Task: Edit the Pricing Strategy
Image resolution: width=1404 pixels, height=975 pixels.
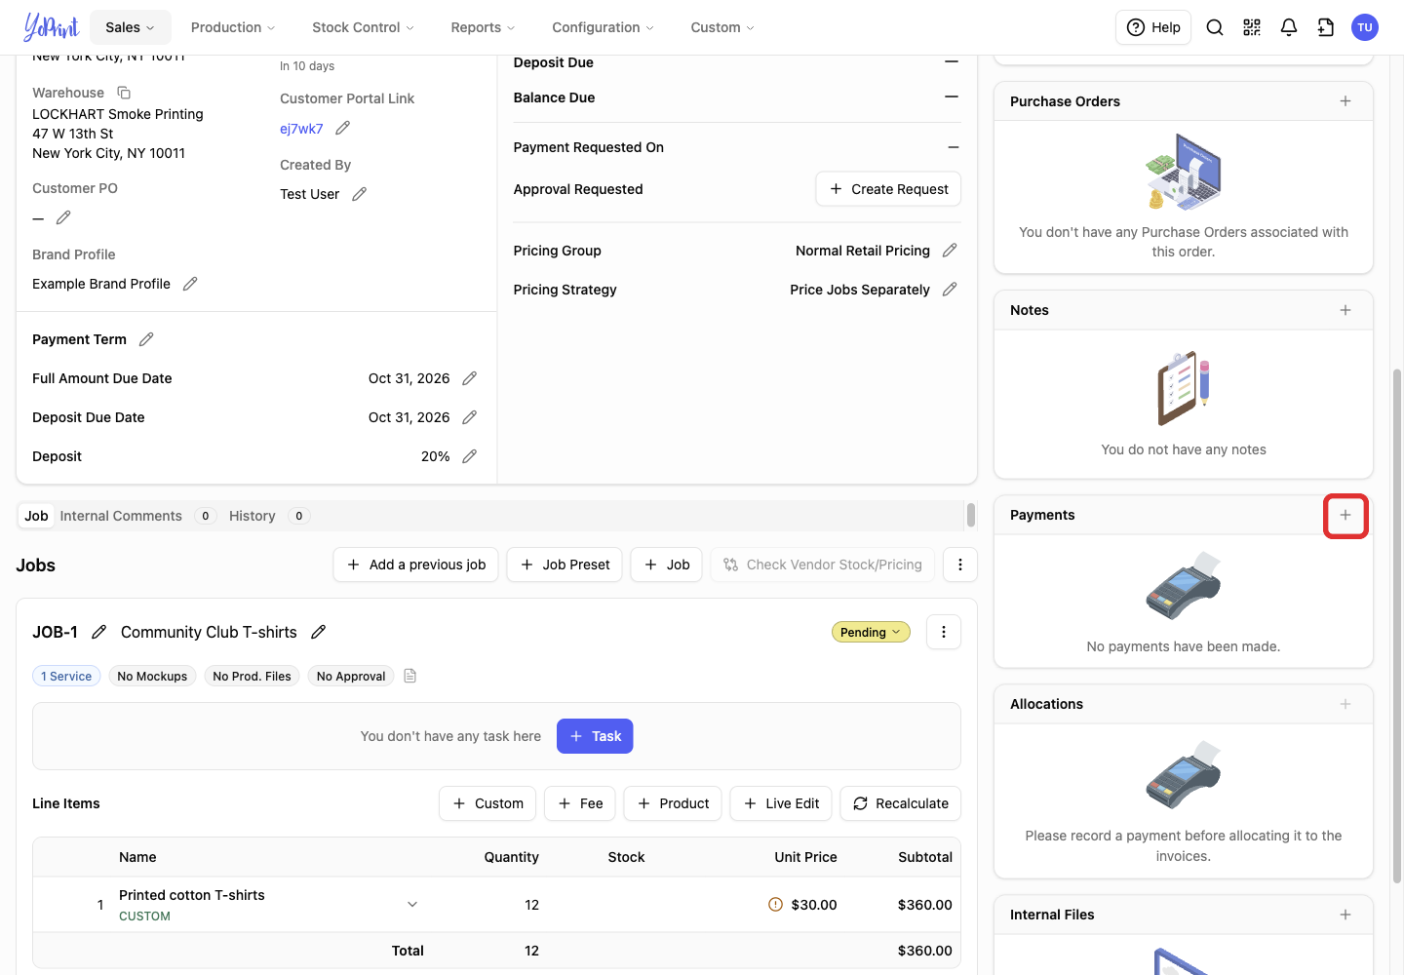Action: click(x=950, y=290)
